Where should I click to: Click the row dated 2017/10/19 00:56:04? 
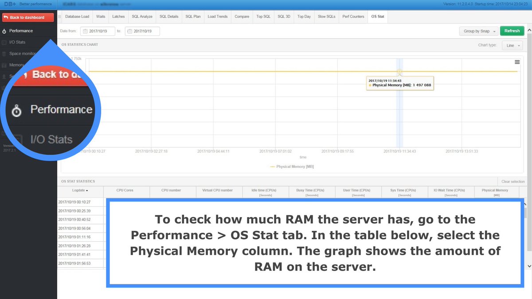[81, 229]
